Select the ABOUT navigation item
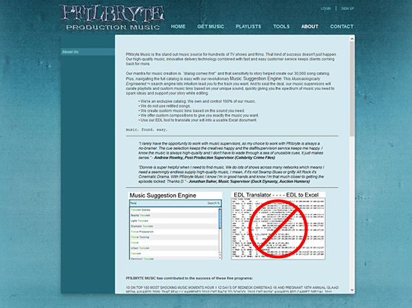The width and height of the screenshot is (412, 308). coord(309,27)
